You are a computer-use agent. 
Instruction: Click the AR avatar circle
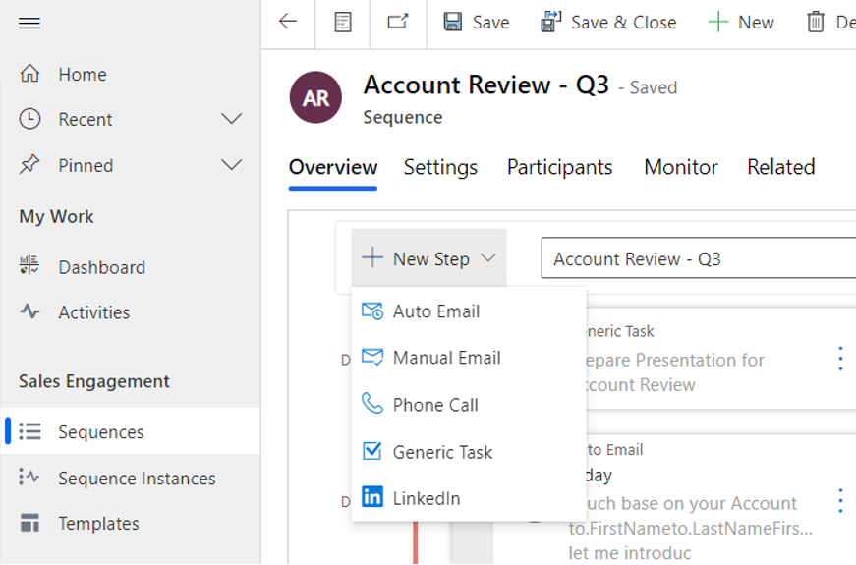pyautogui.click(x=315, y=97)
